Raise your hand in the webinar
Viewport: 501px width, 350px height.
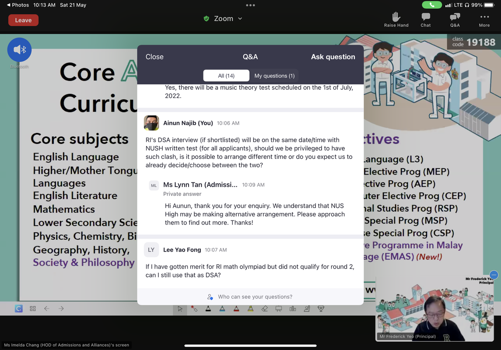click(396, 20)
